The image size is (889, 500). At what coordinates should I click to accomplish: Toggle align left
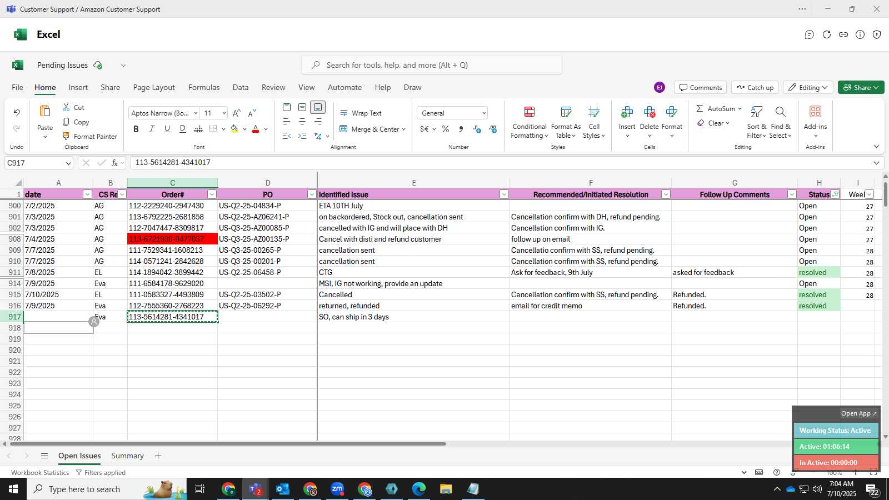pyautogui.click(x=287, y=122)
